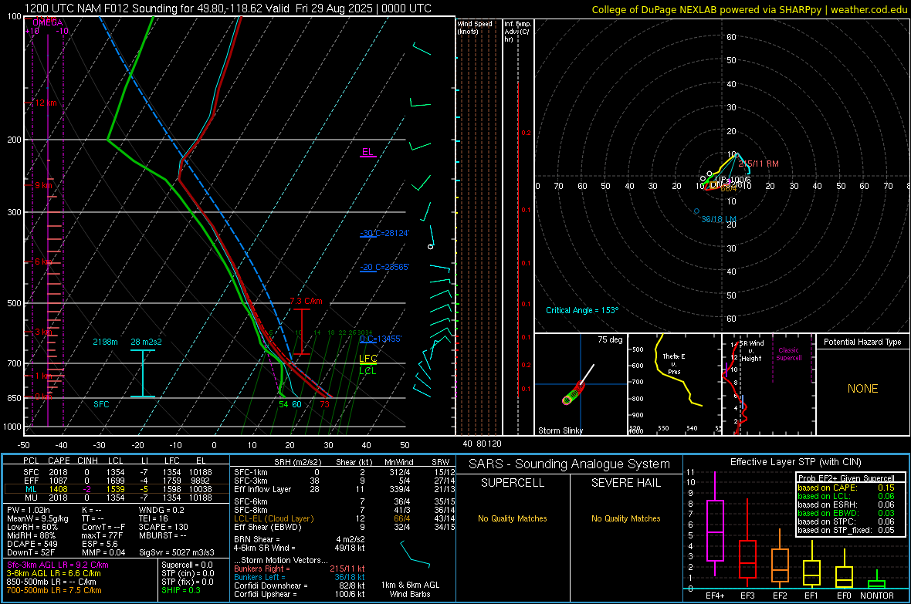
Task: Click the SUPERCELL column heading
Action: click(513, 483)
